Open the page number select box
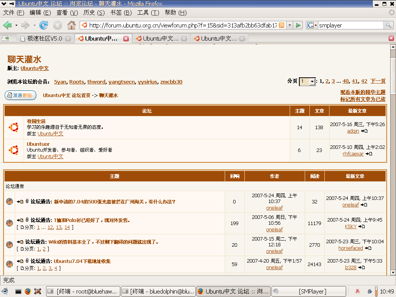396x297 pixels. click(x=307, y=82)
